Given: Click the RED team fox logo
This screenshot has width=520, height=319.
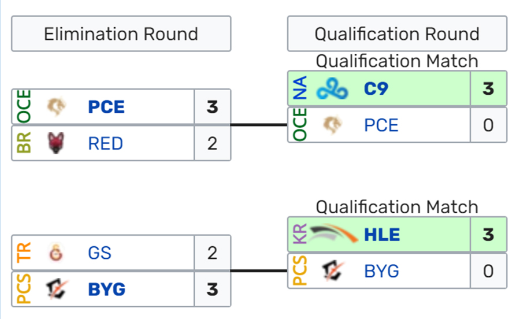Looking at the screenshot, I should (56, 143).
